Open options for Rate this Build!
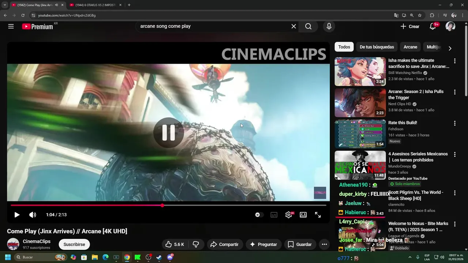This screenshot has height=263, width=468. click(x=455, y=123)
